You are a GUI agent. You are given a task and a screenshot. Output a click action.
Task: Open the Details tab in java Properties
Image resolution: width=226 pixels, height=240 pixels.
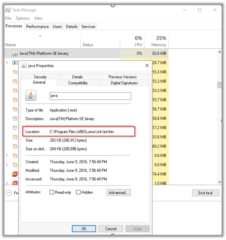coord(78,77)
